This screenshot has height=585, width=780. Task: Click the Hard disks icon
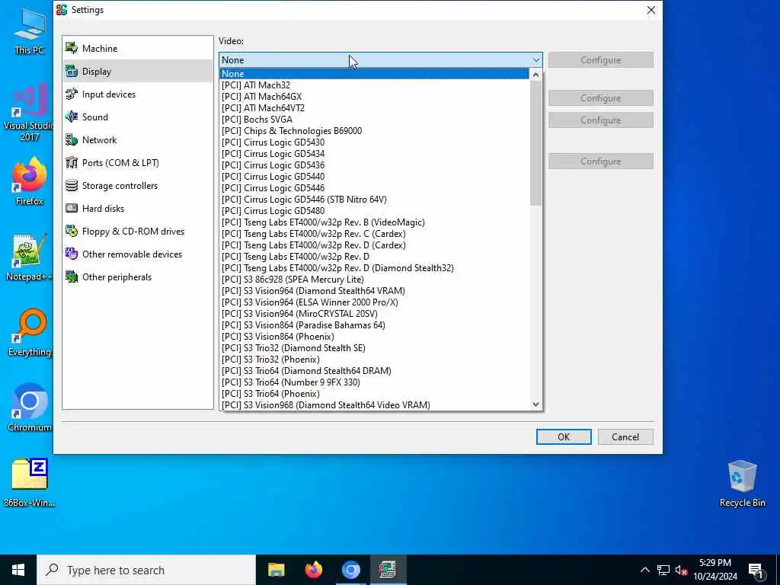(72, 209)
